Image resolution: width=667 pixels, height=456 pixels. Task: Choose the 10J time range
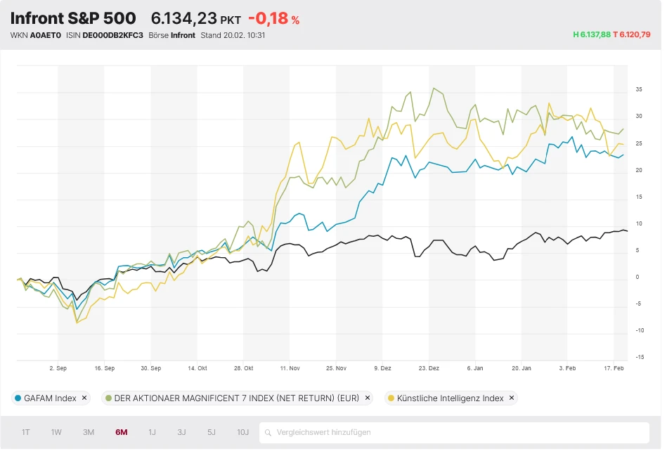pyautogui.click(x=242, y=432)
